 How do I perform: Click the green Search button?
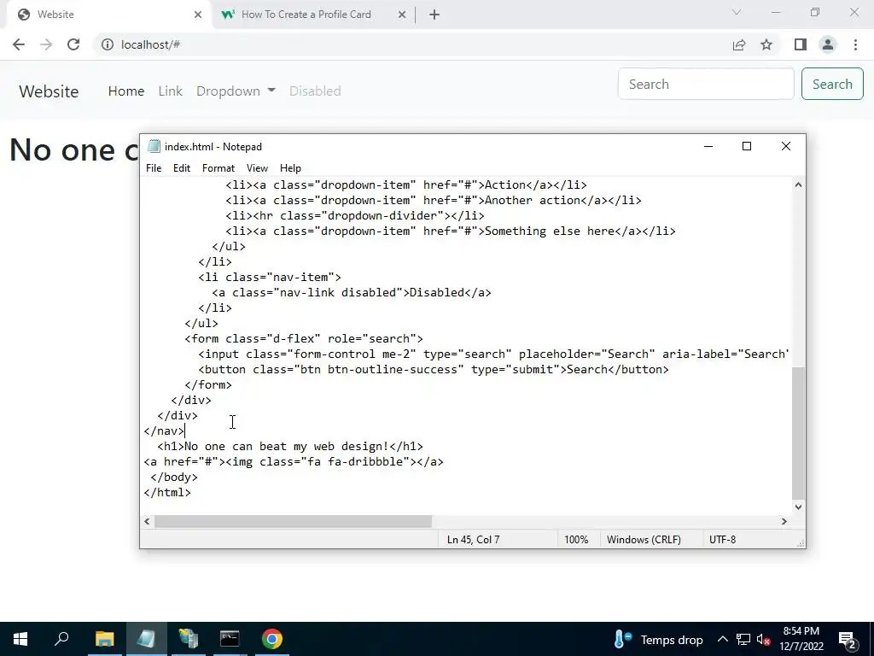832,85
